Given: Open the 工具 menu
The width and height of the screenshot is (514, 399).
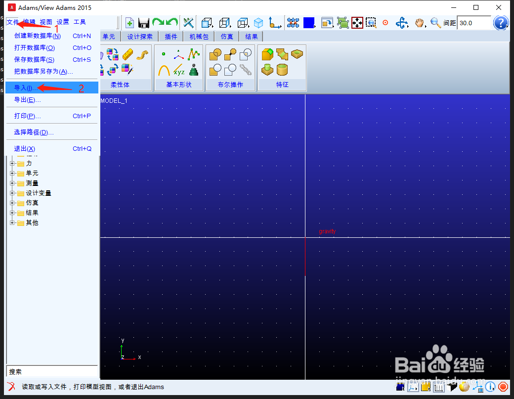Looking at the screenshot, I should tap(80, 22).
